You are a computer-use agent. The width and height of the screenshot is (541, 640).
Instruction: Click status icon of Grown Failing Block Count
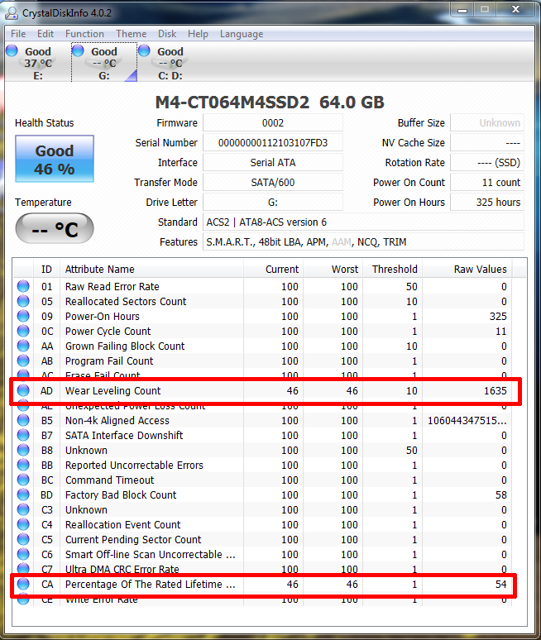(x=23, y=346)
